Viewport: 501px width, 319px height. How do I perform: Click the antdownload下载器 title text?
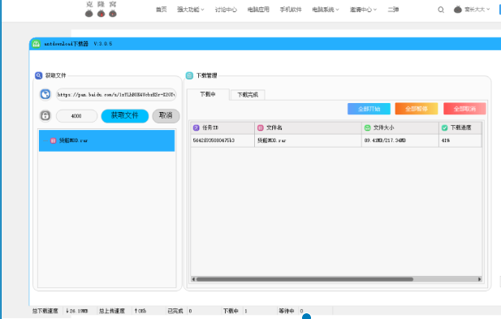(x=66, y=44)
